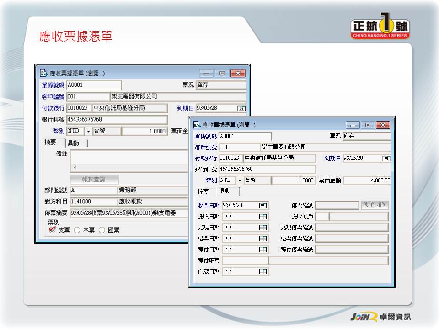Screen dimensions: 439x329
Task: Open the 兌現日期 calendar picker icon
Action: coord(263,228)
